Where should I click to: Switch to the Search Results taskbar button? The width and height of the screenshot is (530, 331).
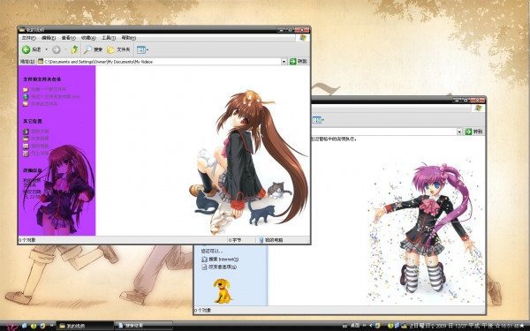point(144,326)
